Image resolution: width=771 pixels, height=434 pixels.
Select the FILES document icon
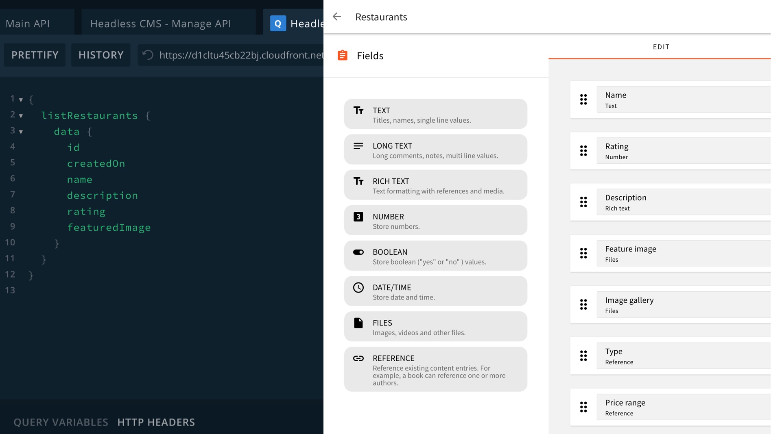[x=358, y=323]
